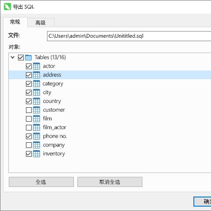Click the 全选 button
The image size is (211, 211).
[41, 182]
